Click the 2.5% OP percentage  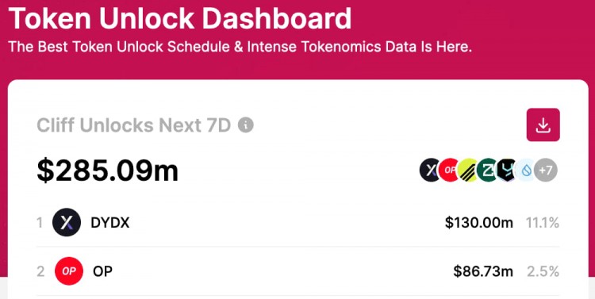543,271
